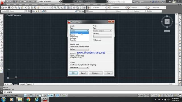
Task: Click the Text Style icon
Action: [x=89, y=8]
